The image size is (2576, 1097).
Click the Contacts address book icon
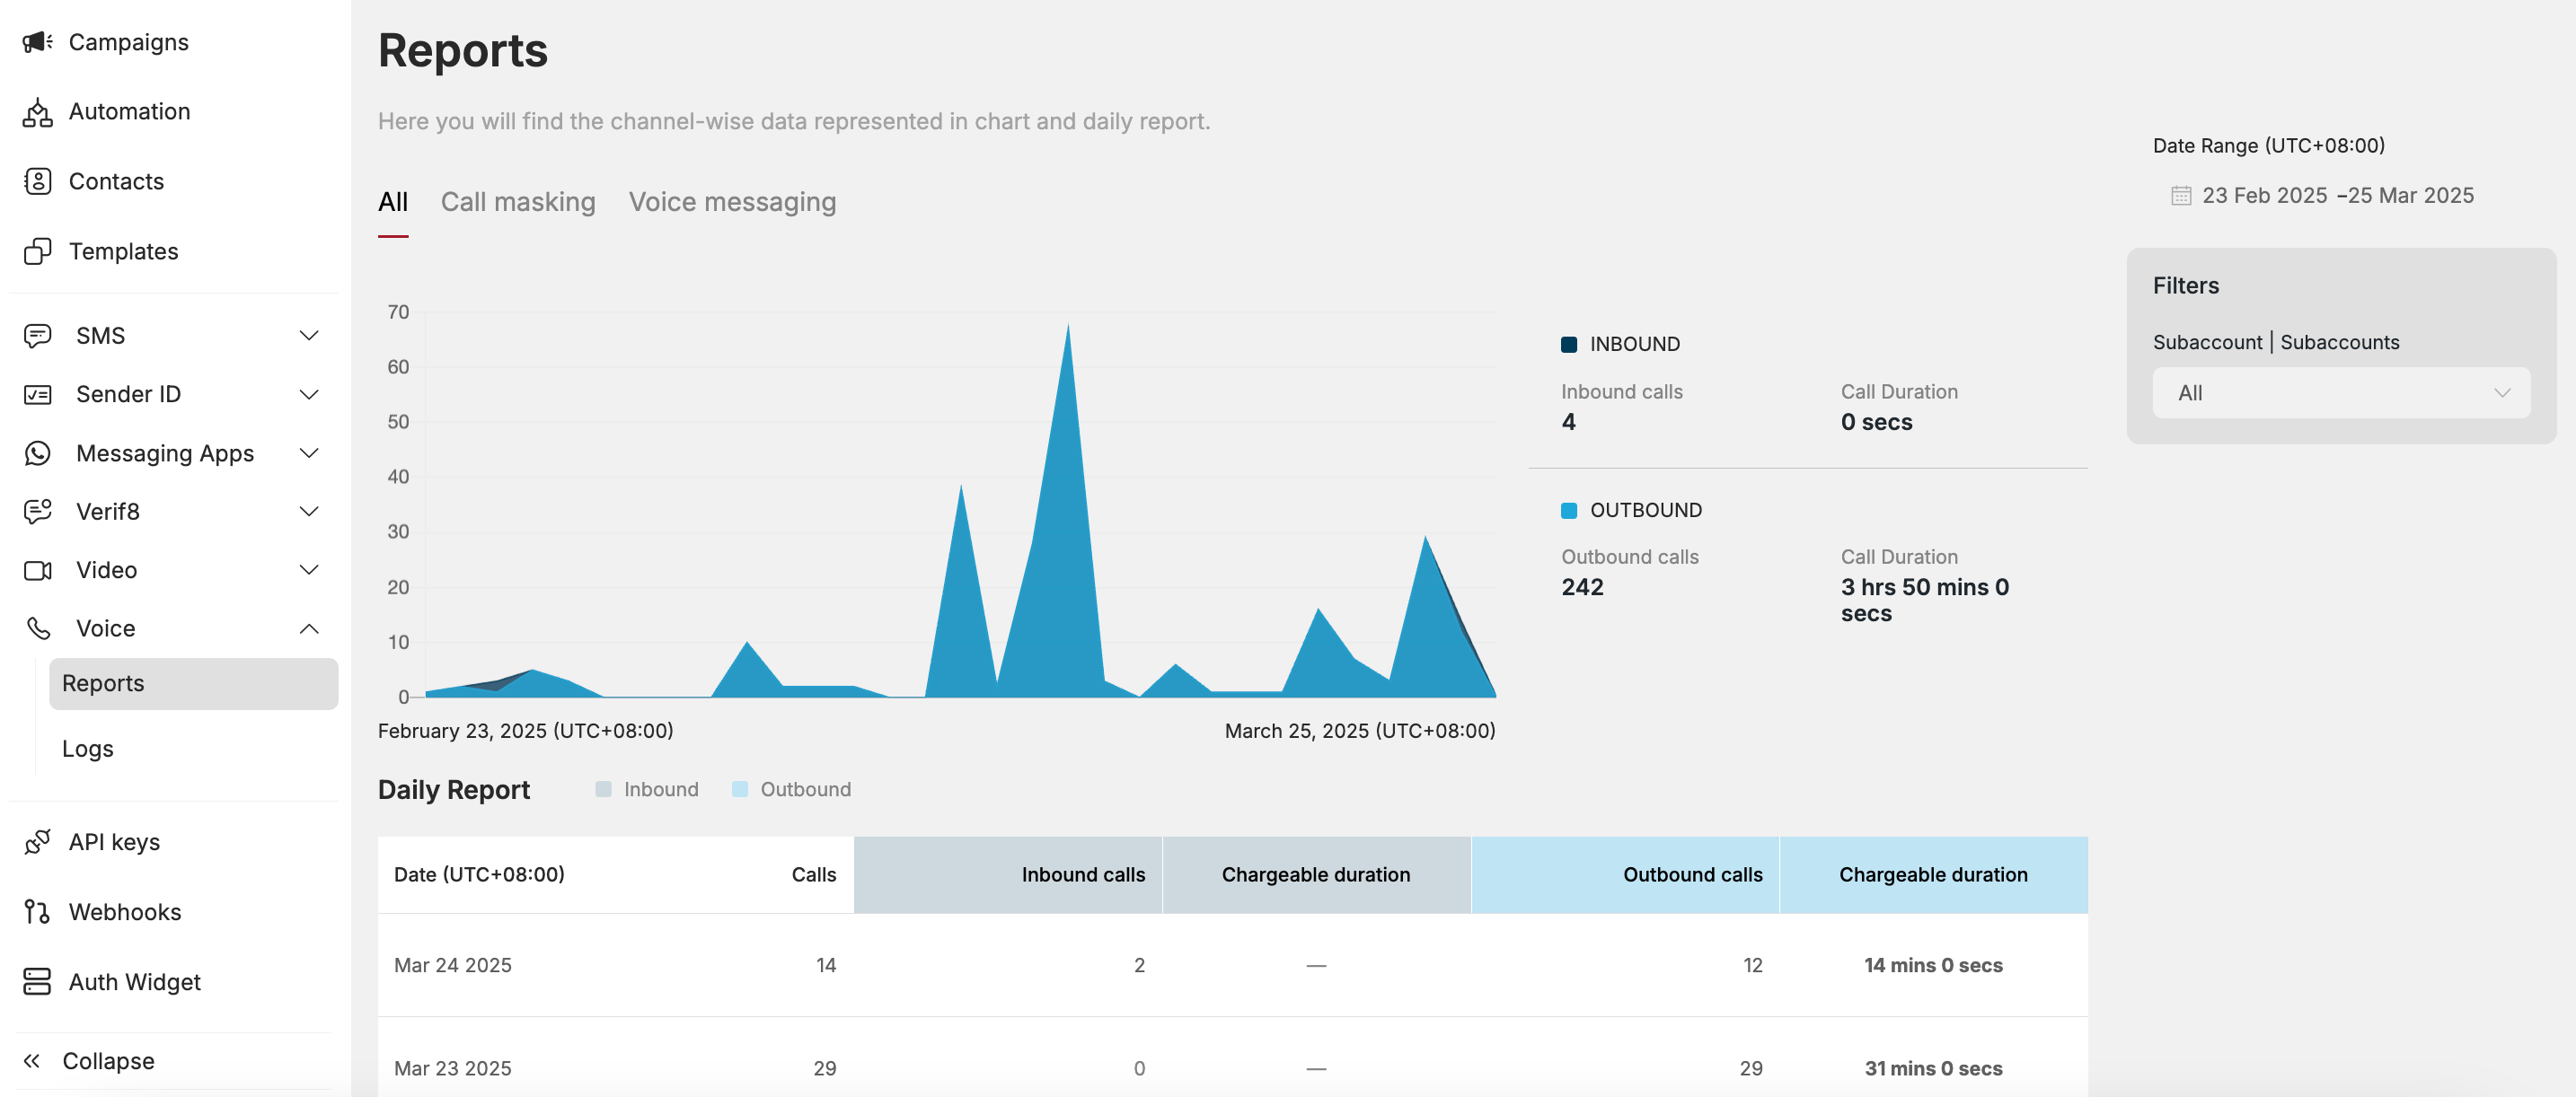click(x=37, y=182)
